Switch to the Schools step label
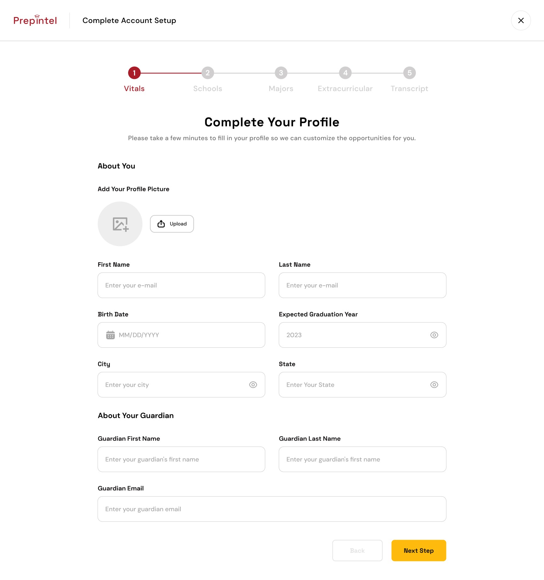The height and width of the screenshot is (580, 544). [208, 88]
